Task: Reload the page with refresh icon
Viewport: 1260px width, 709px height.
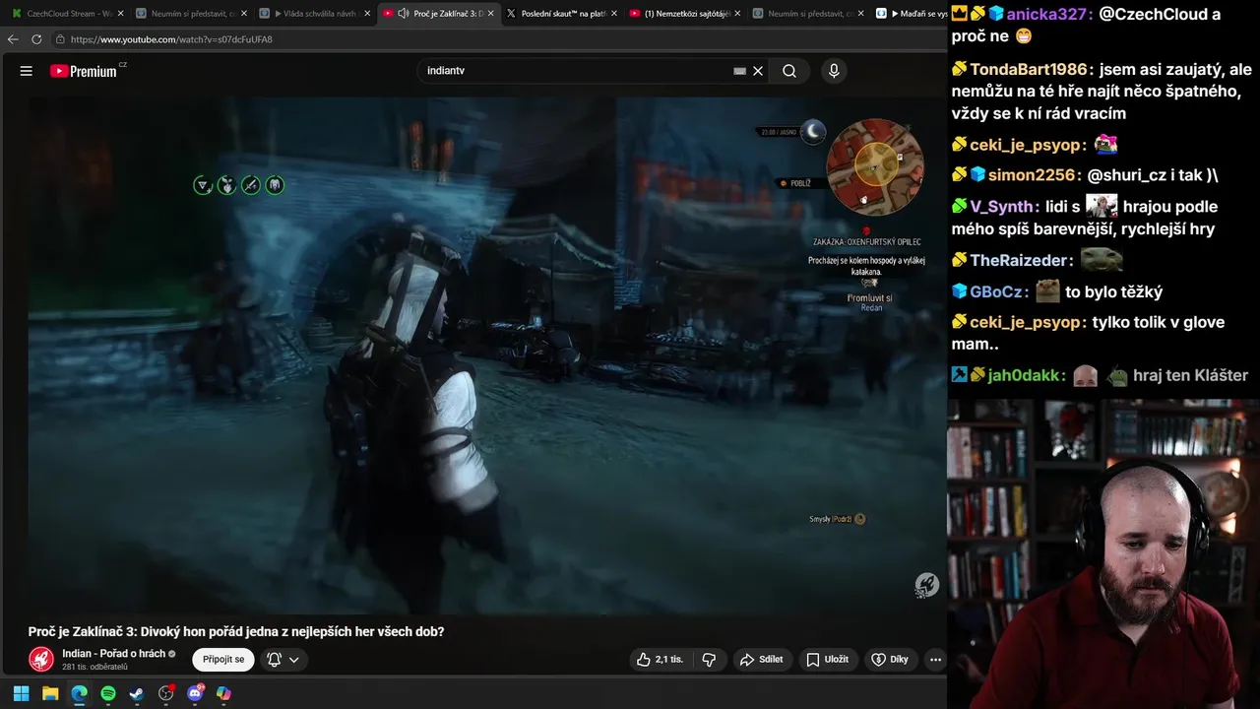Action: click(x=36, y=39)
